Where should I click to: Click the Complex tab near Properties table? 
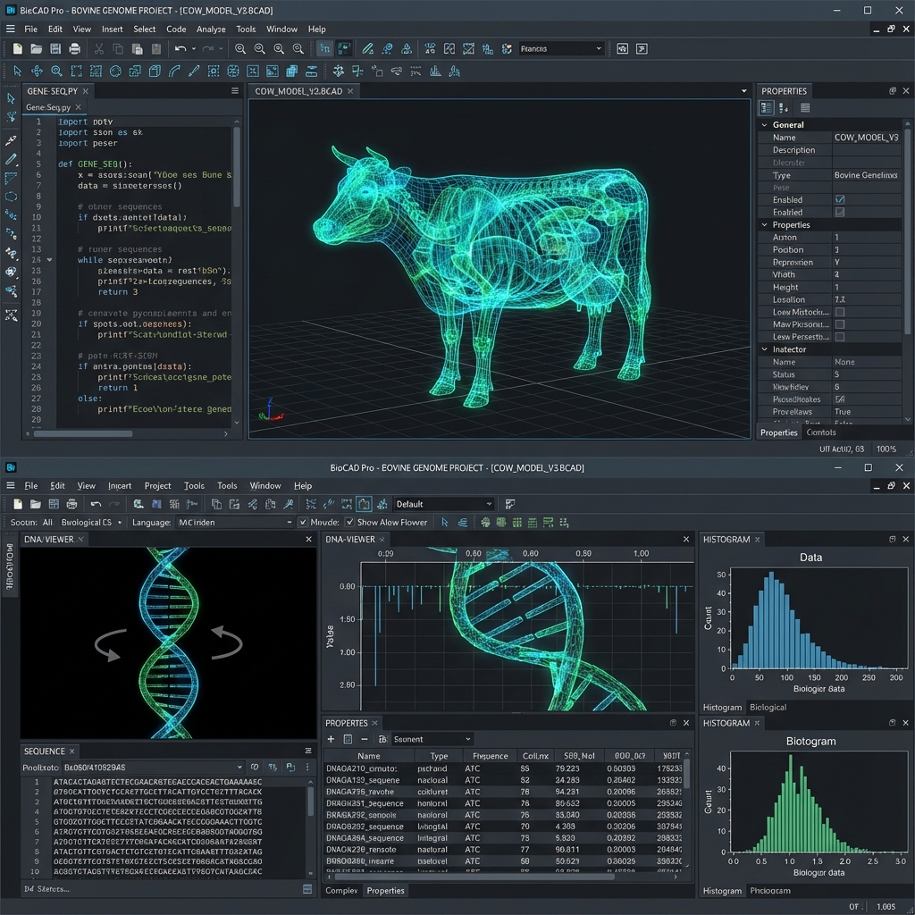(x=341, y=891)
